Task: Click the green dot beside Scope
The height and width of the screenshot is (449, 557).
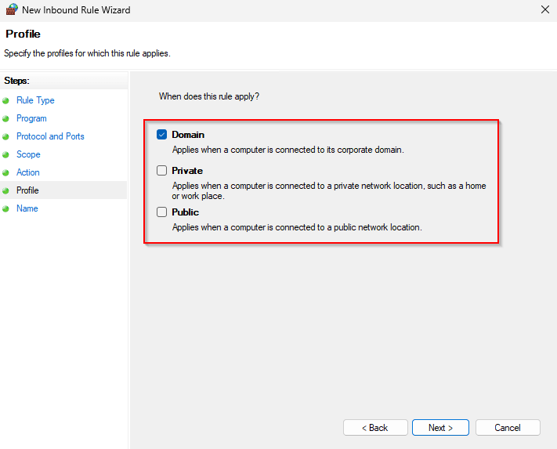Action: point(6,155)
